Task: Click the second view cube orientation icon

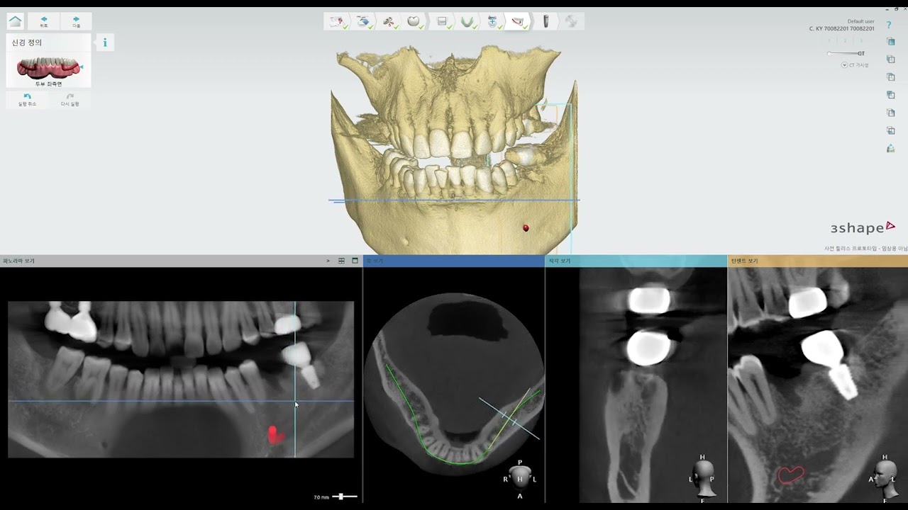Action: pos(891,59)
